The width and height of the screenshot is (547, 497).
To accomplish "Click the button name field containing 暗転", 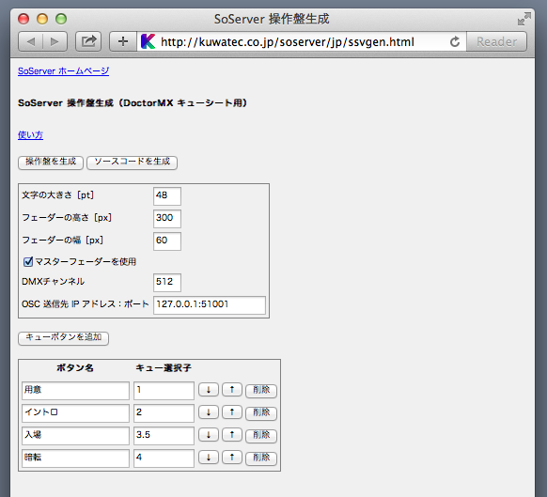I will click(75, 458).
